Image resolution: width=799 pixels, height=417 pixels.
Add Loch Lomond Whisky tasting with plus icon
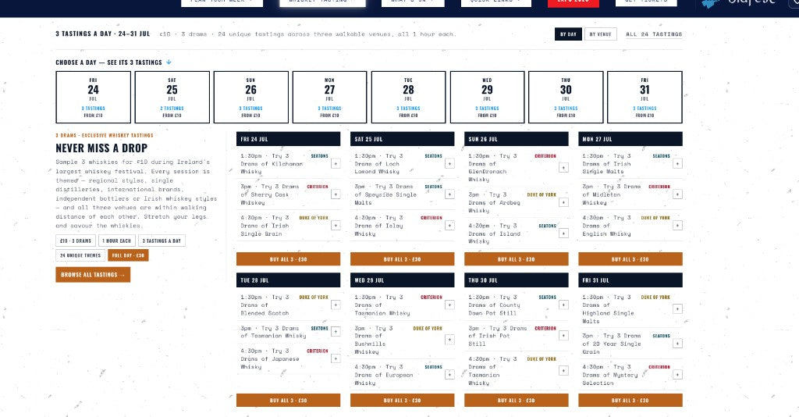[449, 164]
